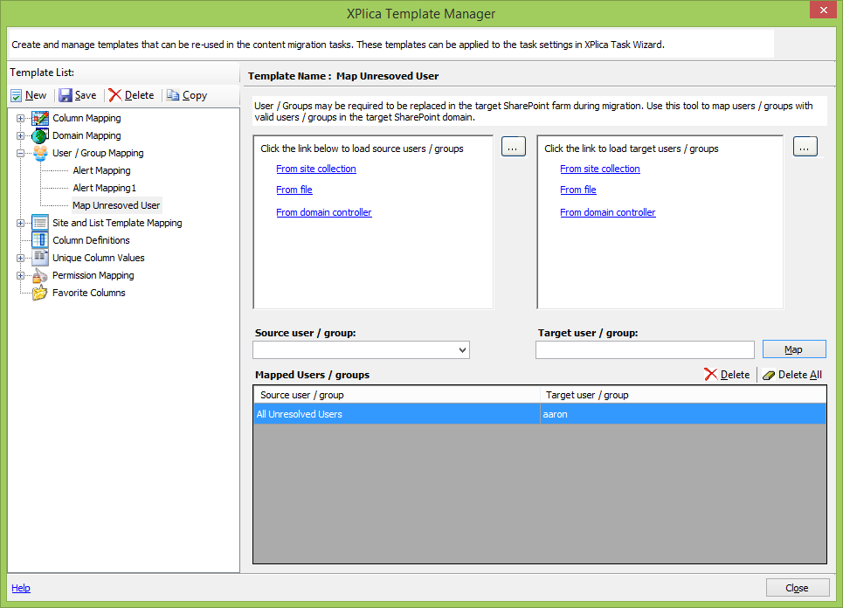Image resolution: width=843 pixels, height=608 pixels.
Task: Click the Close button at bottom
Action: click(x=798, y=588)
